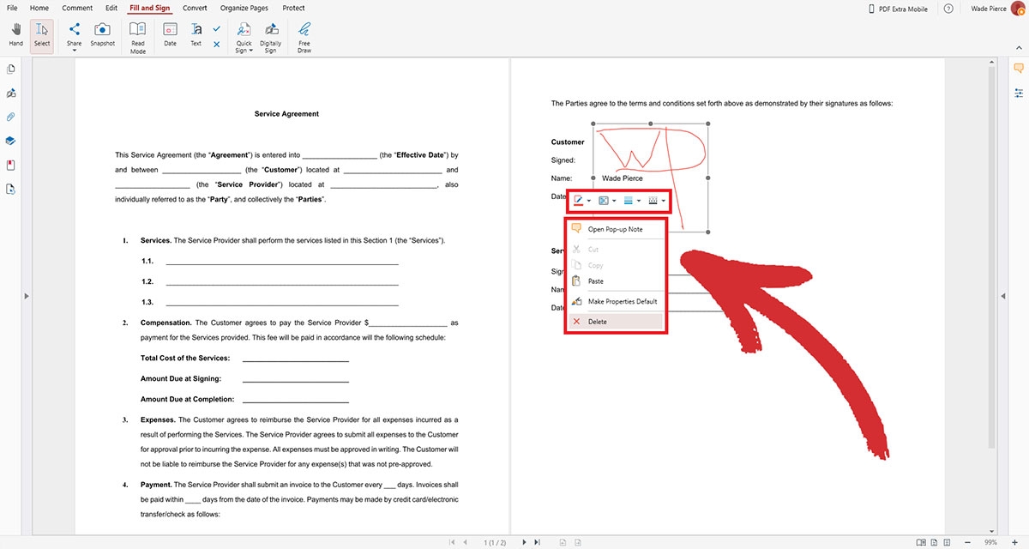
Task: Switch to Read Mode
Action: point(138,38)
